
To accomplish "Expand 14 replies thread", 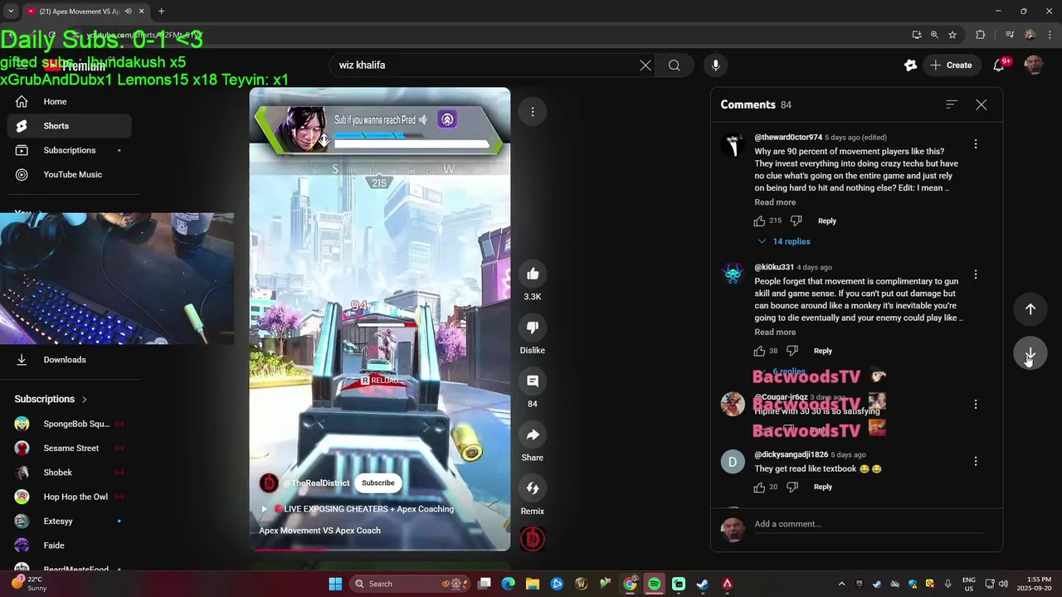I will click(x=785, y=241).
